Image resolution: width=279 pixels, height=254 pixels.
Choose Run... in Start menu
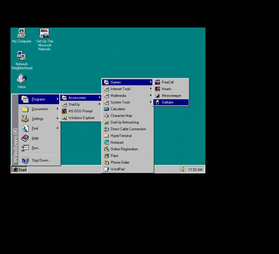tap(39, 148)
